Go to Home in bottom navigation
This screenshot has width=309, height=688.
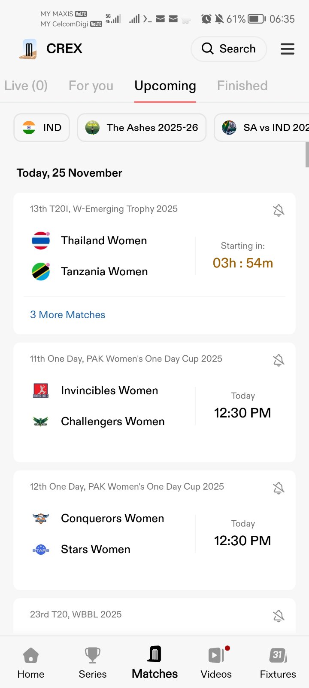tap(31, 663)
